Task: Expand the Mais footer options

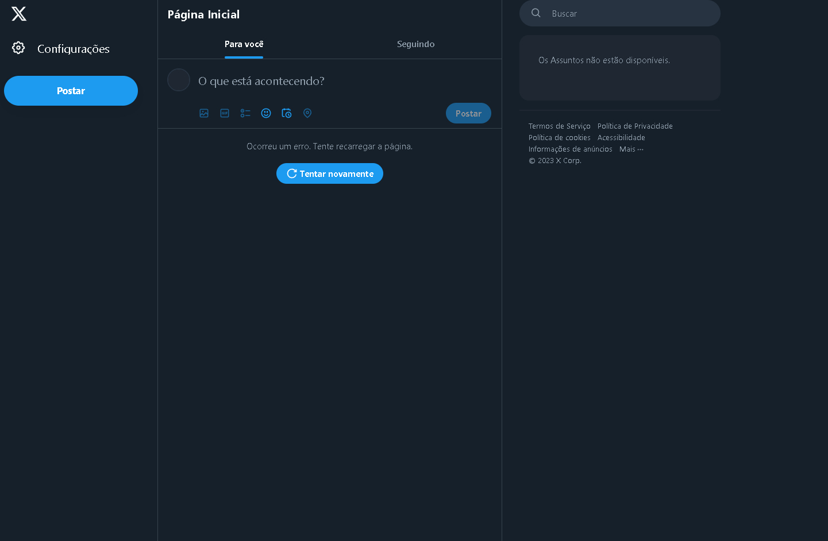Action: click(631, 149)
